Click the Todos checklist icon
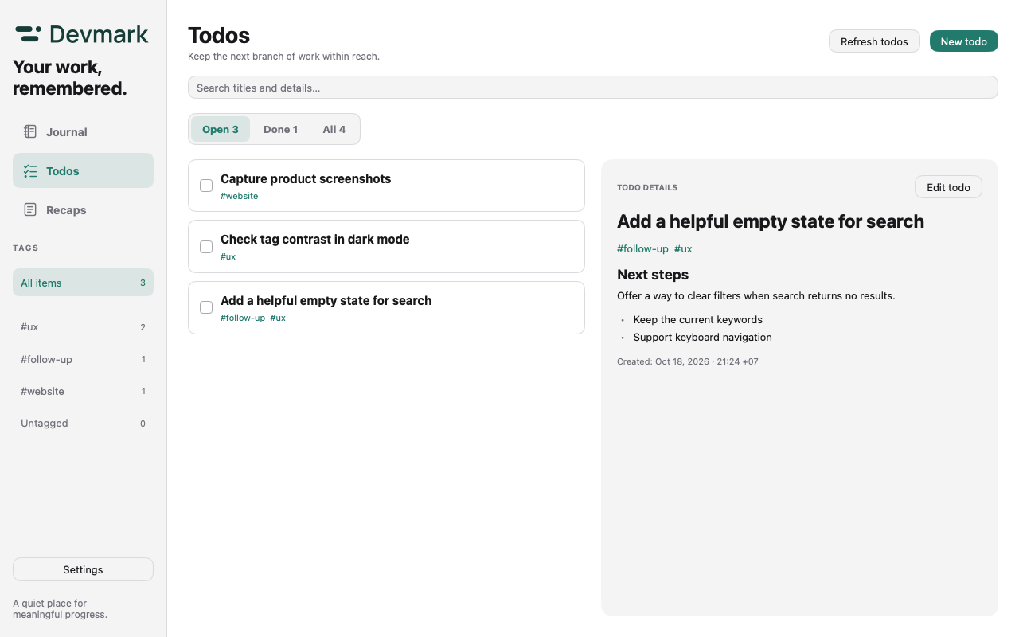The height and width of the screenshot is (637, 1019). pyautogui.click(x=30, y=170)
